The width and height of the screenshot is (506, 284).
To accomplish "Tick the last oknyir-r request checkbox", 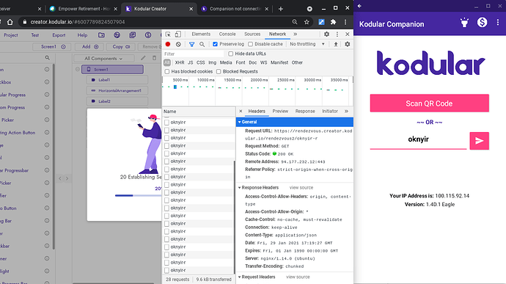I will [x=167, y=270].
